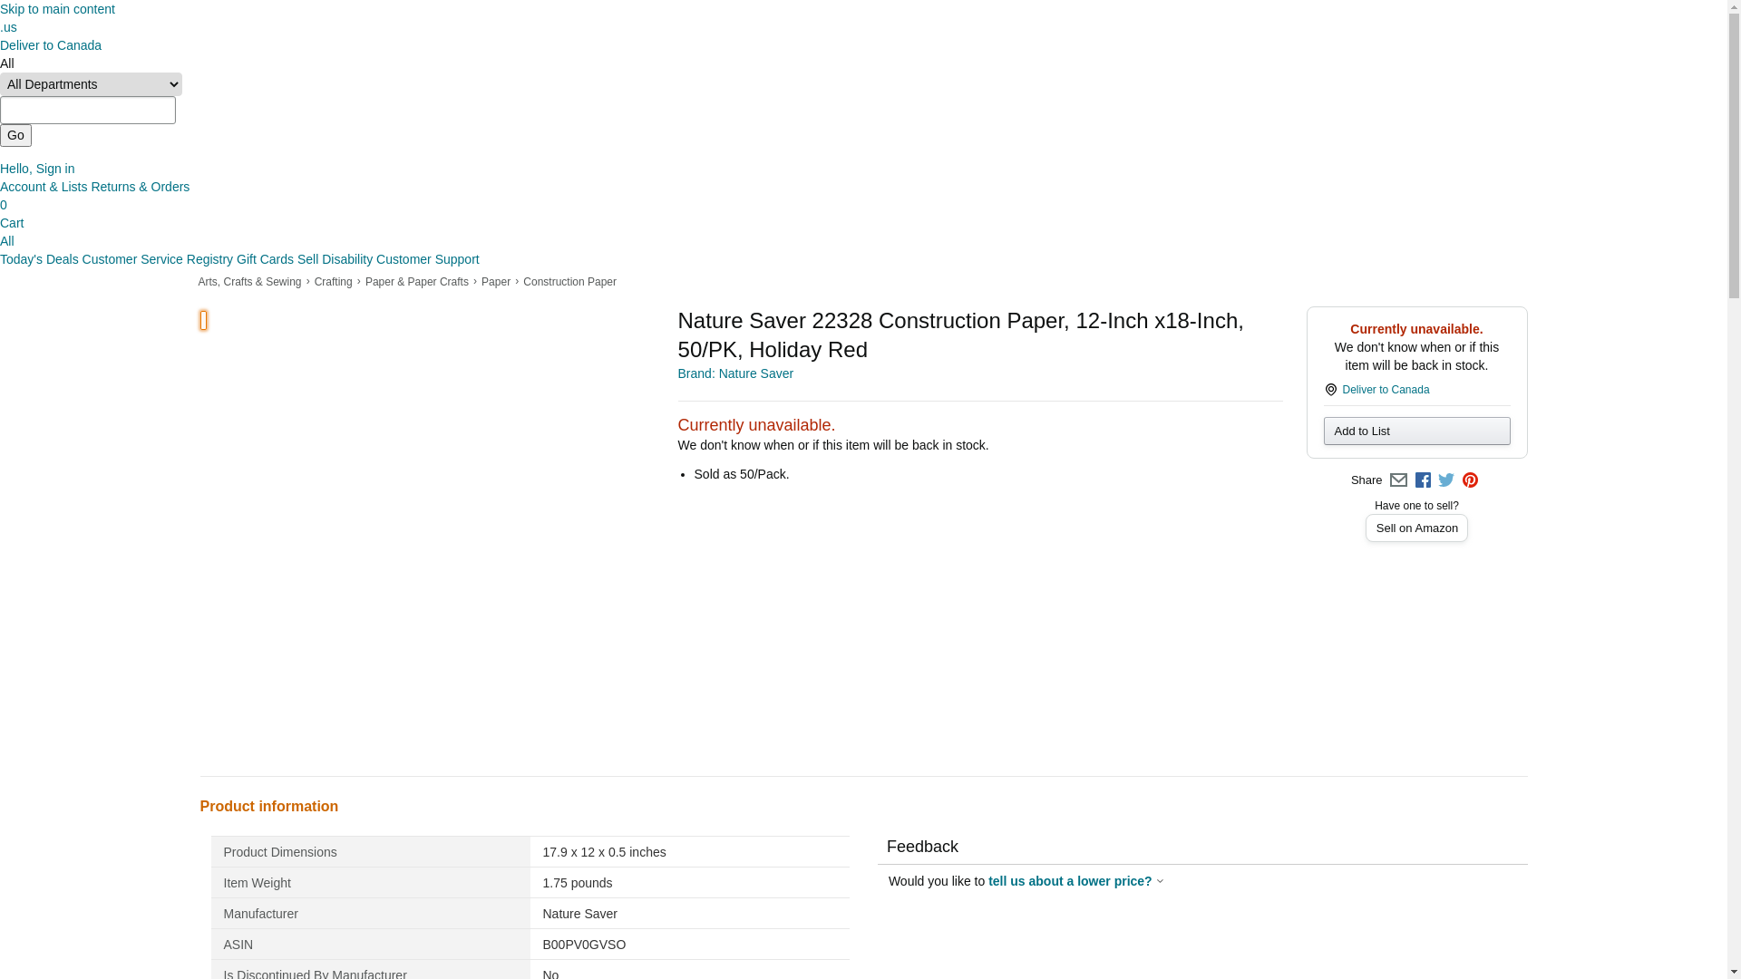Screen dimensions: 1741x979
Task: Share on Twitter icon
Action: click(1446, 480)
